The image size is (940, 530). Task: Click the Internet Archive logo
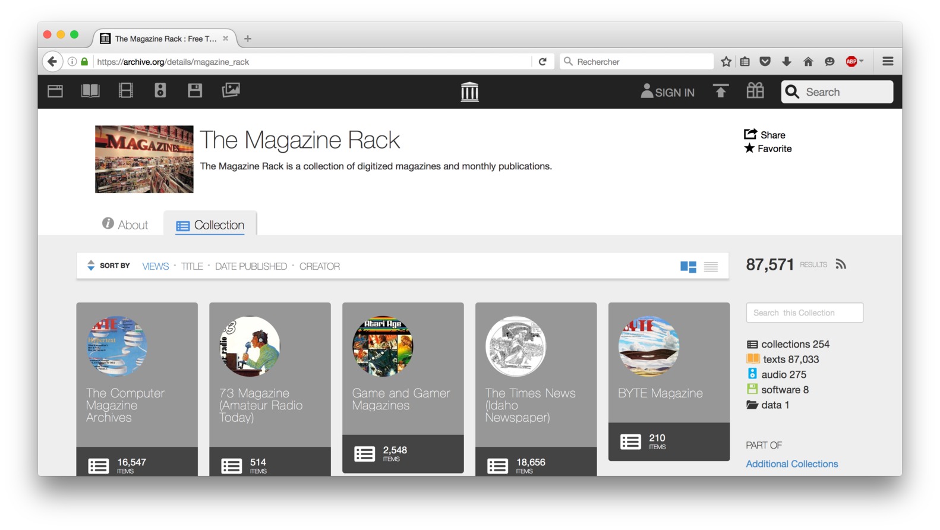469,92
